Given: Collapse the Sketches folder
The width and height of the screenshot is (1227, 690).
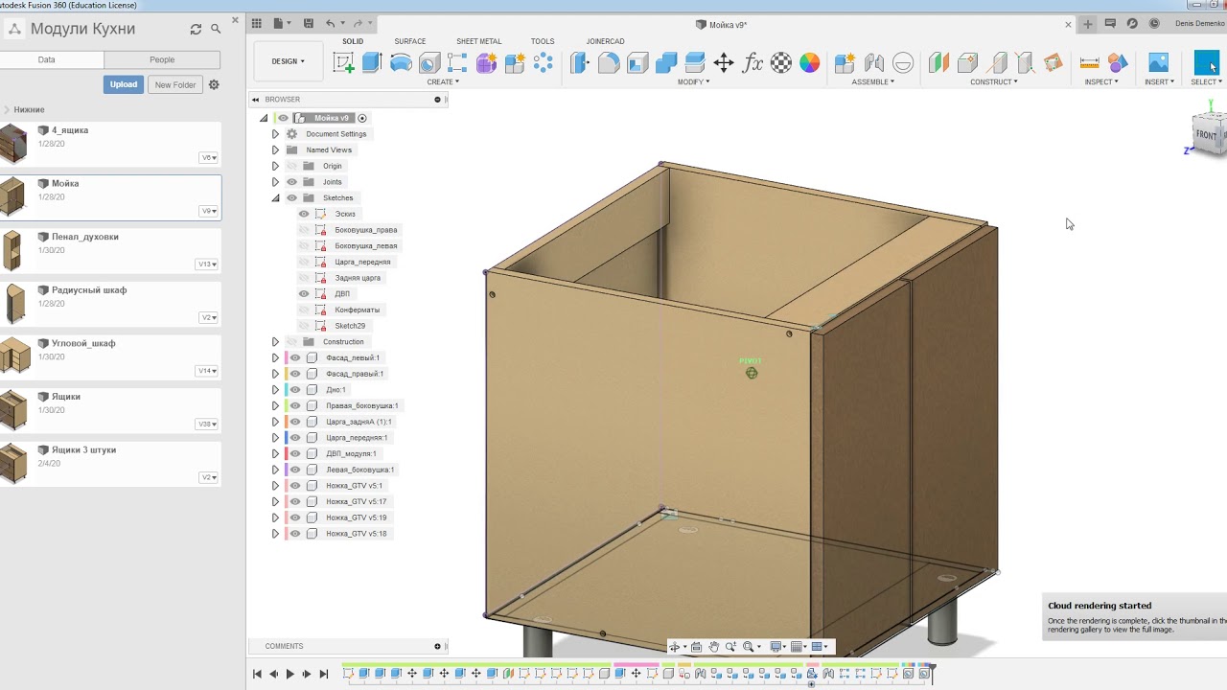Looking at the screenshot, I should (275, 198).
